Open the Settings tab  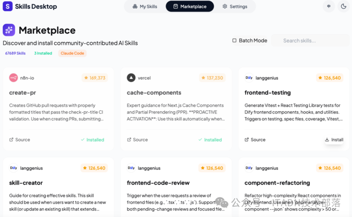[235, 7]
